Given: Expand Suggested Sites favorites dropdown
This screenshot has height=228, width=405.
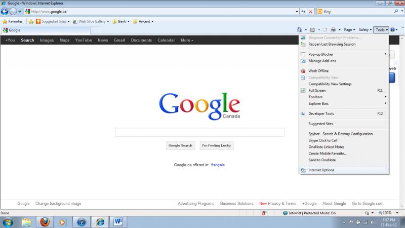Looking at the screenshot, I should click(68, 21).
